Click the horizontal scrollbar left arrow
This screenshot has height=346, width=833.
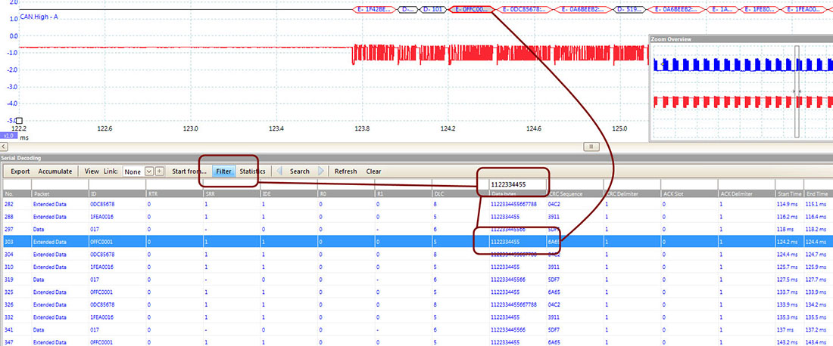tap(4, 145)
